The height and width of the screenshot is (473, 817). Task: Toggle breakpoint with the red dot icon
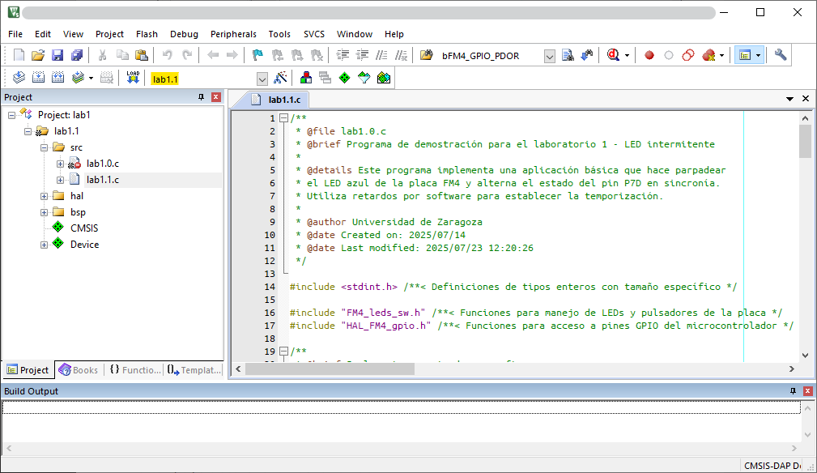click(x=649, y=56)
